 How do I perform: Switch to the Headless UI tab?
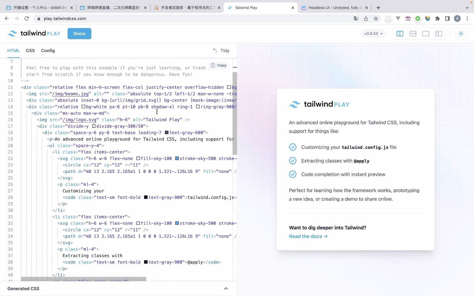[335, 8]
